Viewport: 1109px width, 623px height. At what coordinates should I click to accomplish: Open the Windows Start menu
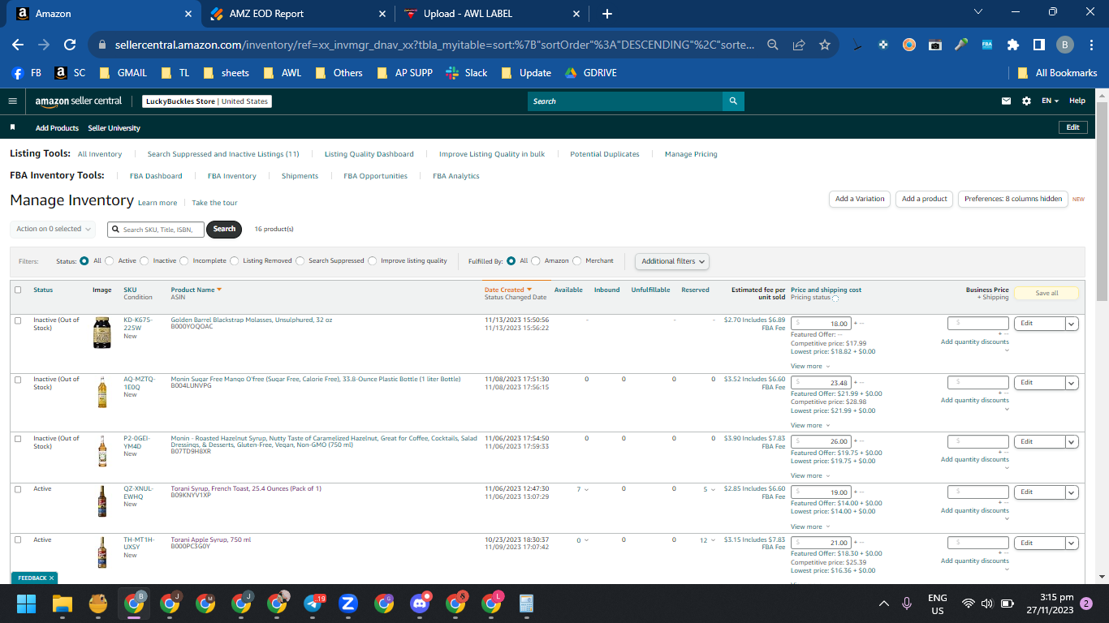(x=27, y=604)
